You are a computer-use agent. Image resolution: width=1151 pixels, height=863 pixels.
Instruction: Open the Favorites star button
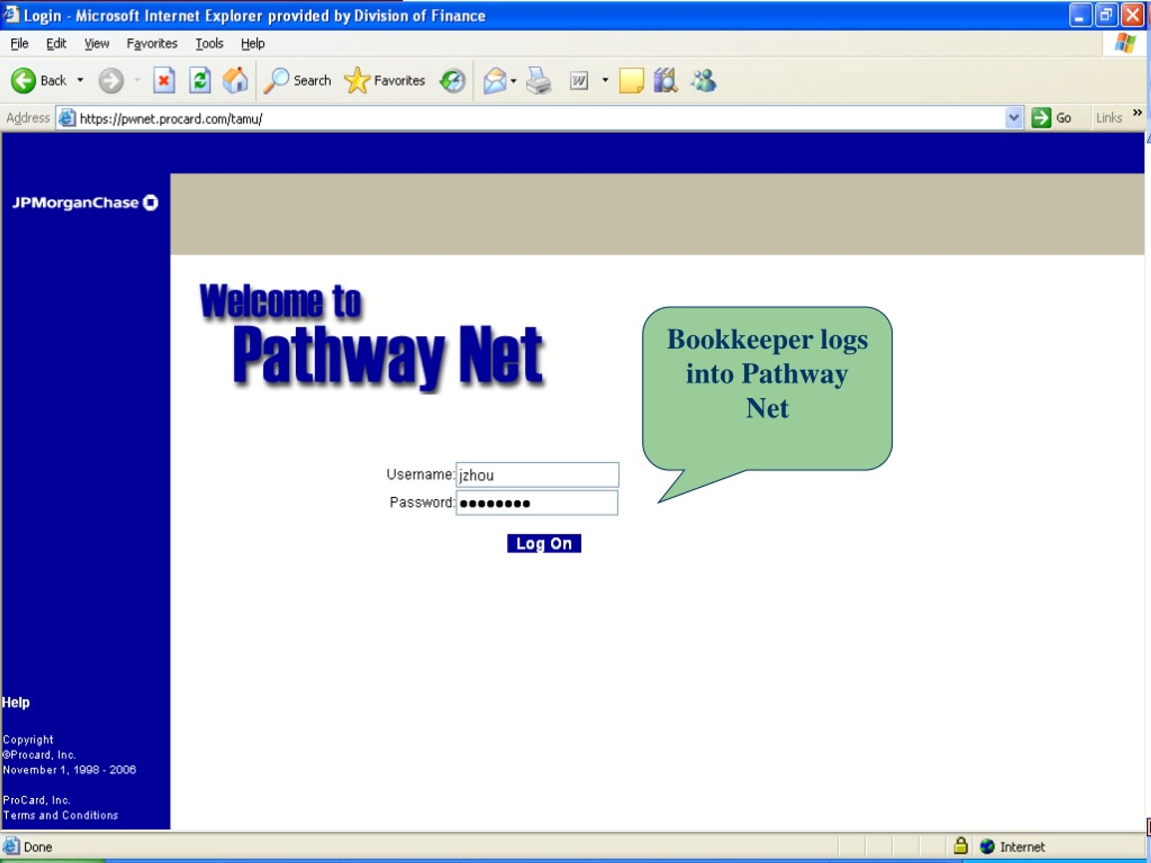(x=384, y=80)
